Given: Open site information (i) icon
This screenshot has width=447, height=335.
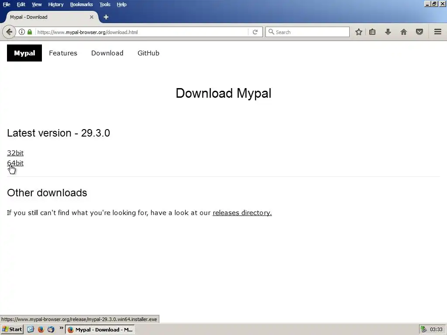Looking at the screenshot, I should pos(22,32).
